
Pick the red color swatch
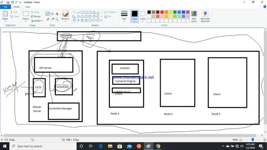[162, 12]
